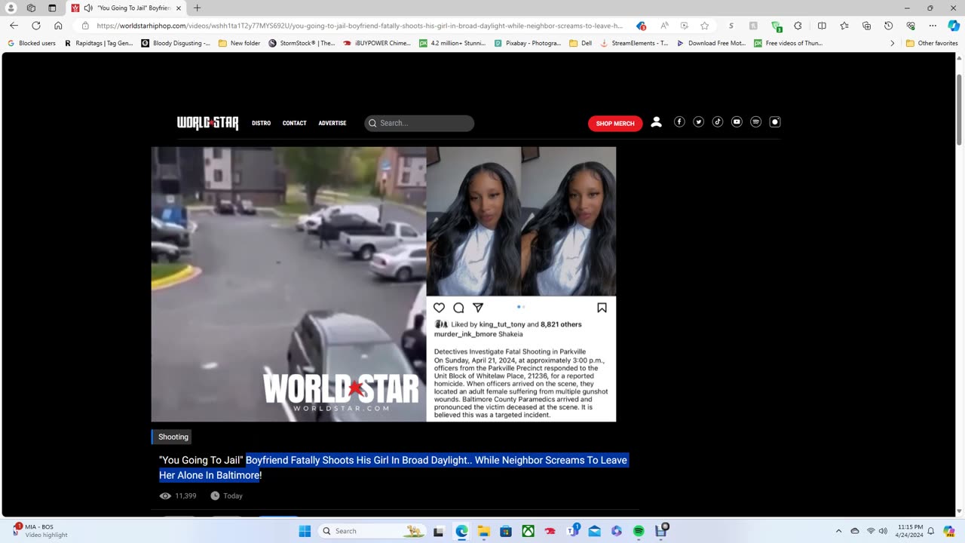Focus the WorldStar search field
Screen dimensions: 965x543
[420, 123]
